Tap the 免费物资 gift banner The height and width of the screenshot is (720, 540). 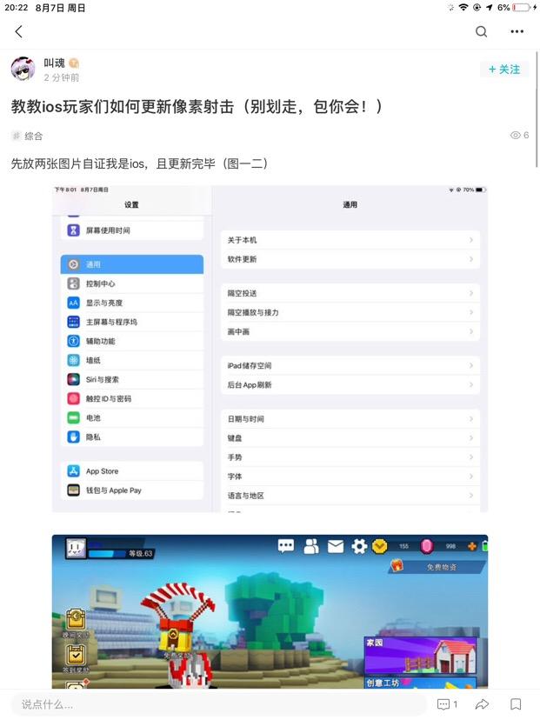tap(437, 567)
